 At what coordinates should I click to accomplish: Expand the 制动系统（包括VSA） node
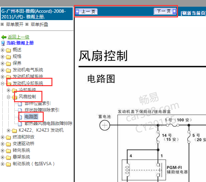click(2, 164)
